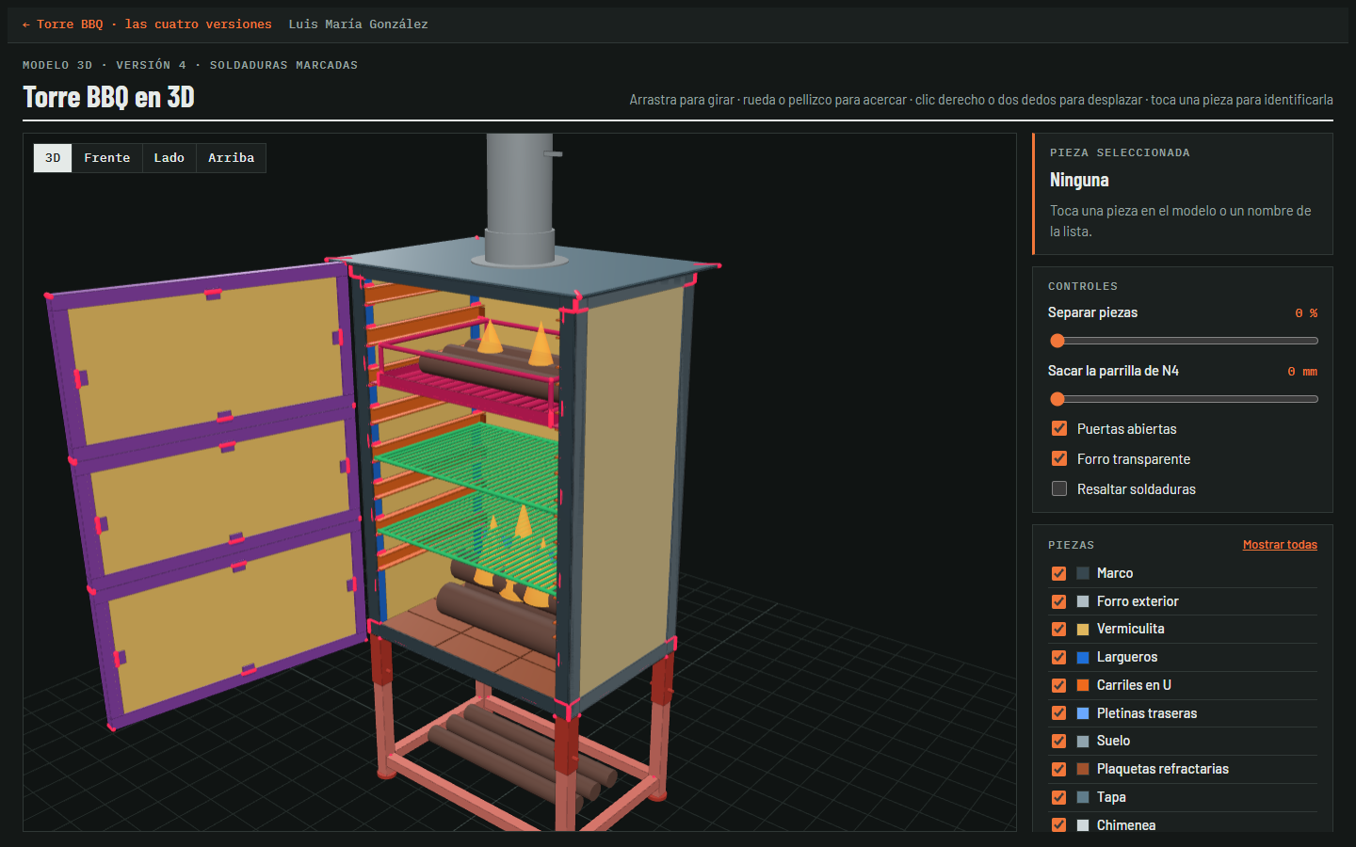The height and width of the screenshot is (847, 1356).
Task: Click the Carriles en U orange swatch
Action: click(x=1083, y=685)
